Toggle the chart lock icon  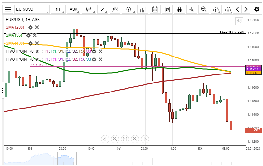(180, 9)
